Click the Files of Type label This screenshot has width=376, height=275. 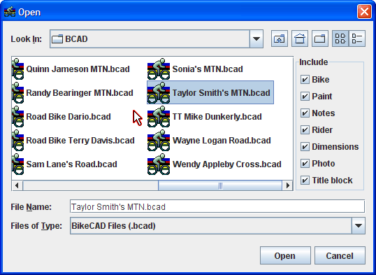36,226
